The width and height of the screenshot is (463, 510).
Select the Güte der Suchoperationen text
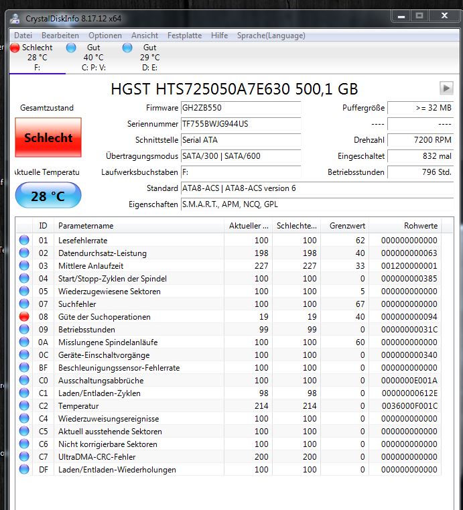[105, 317]
